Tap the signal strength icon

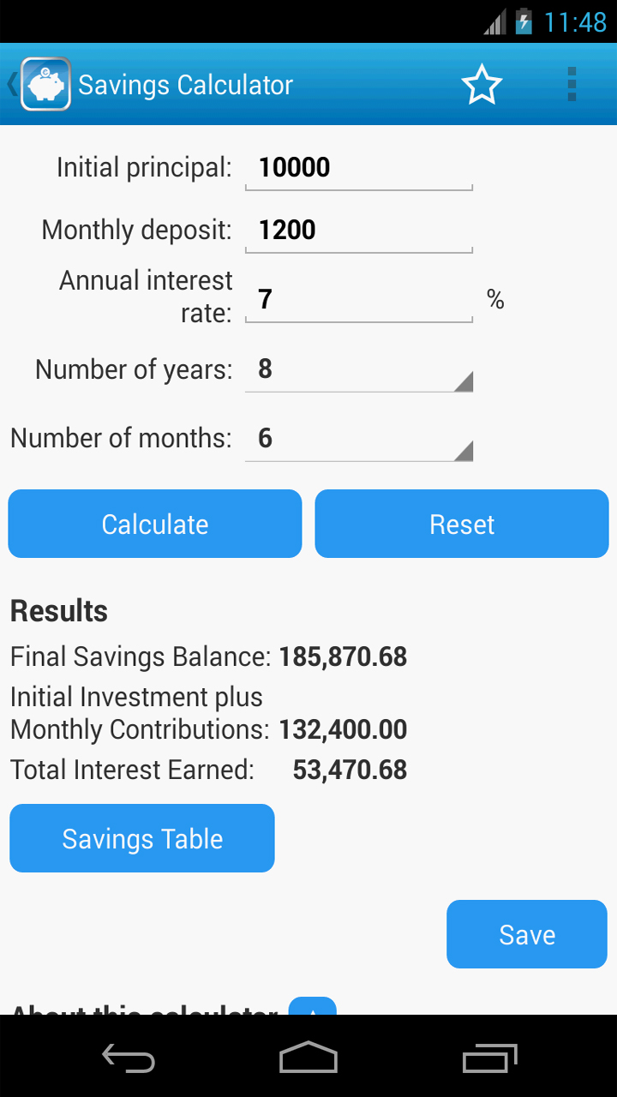[494, 22]
